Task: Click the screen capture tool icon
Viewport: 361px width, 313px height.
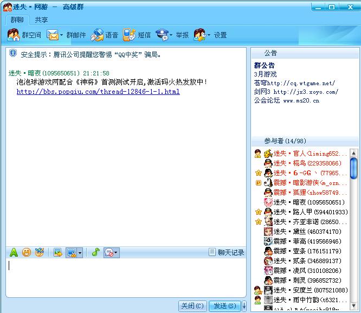Action: click(70, 252)
